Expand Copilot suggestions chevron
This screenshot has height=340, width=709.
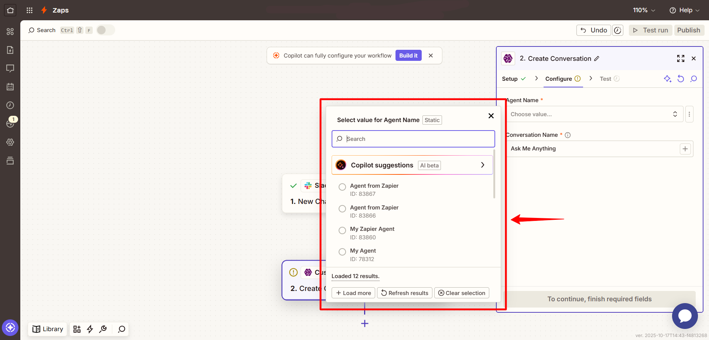(483, 165)
